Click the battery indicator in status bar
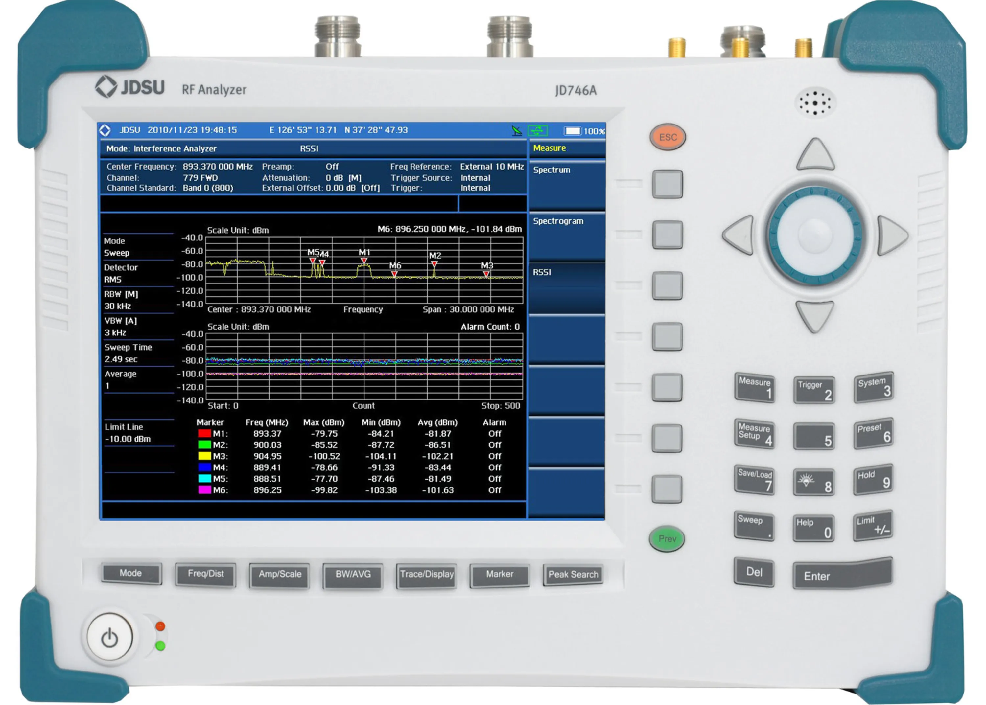 click(x=572, y=131)
